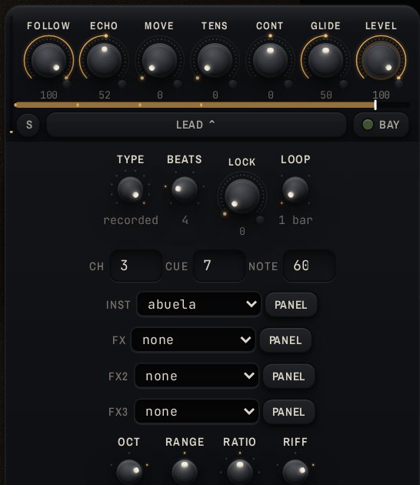Click the TENS knob
The height and width of the screenshot is (485, 420).
tap(215, 60)
